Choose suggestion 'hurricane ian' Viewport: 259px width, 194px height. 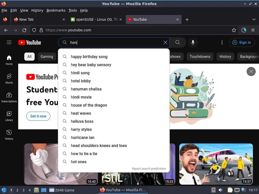coord(114,138)
